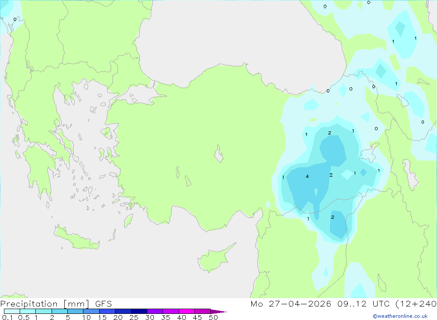437x320 pixels.
Task: Pick the 15–20 mm legend color swatch
Action: coord(108,311)
